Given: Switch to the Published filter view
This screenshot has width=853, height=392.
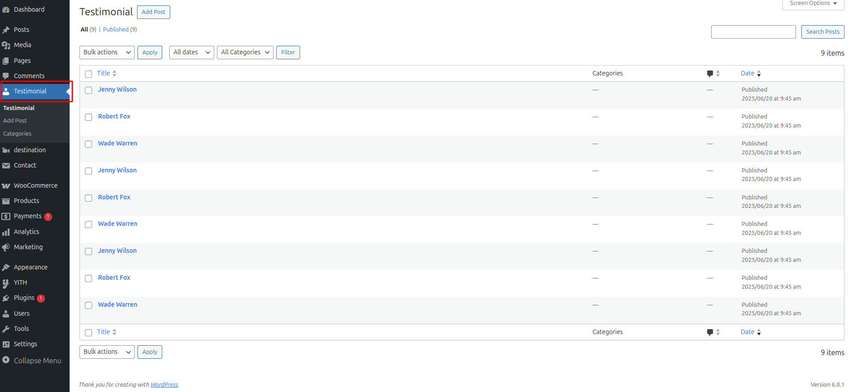Looking at the screenshot, I should coord(115,30).
